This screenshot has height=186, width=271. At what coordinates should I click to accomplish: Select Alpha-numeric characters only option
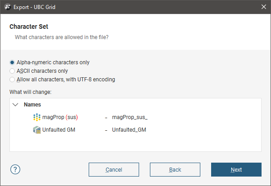pos(12,62)
